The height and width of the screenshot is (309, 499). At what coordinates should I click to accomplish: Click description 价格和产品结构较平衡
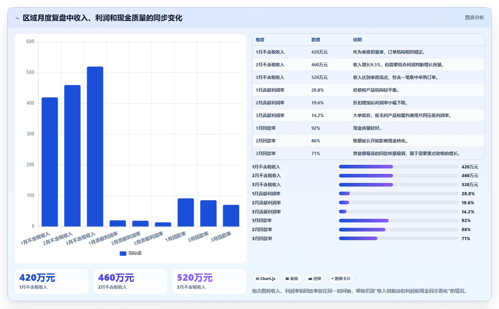tap(376, 90)
